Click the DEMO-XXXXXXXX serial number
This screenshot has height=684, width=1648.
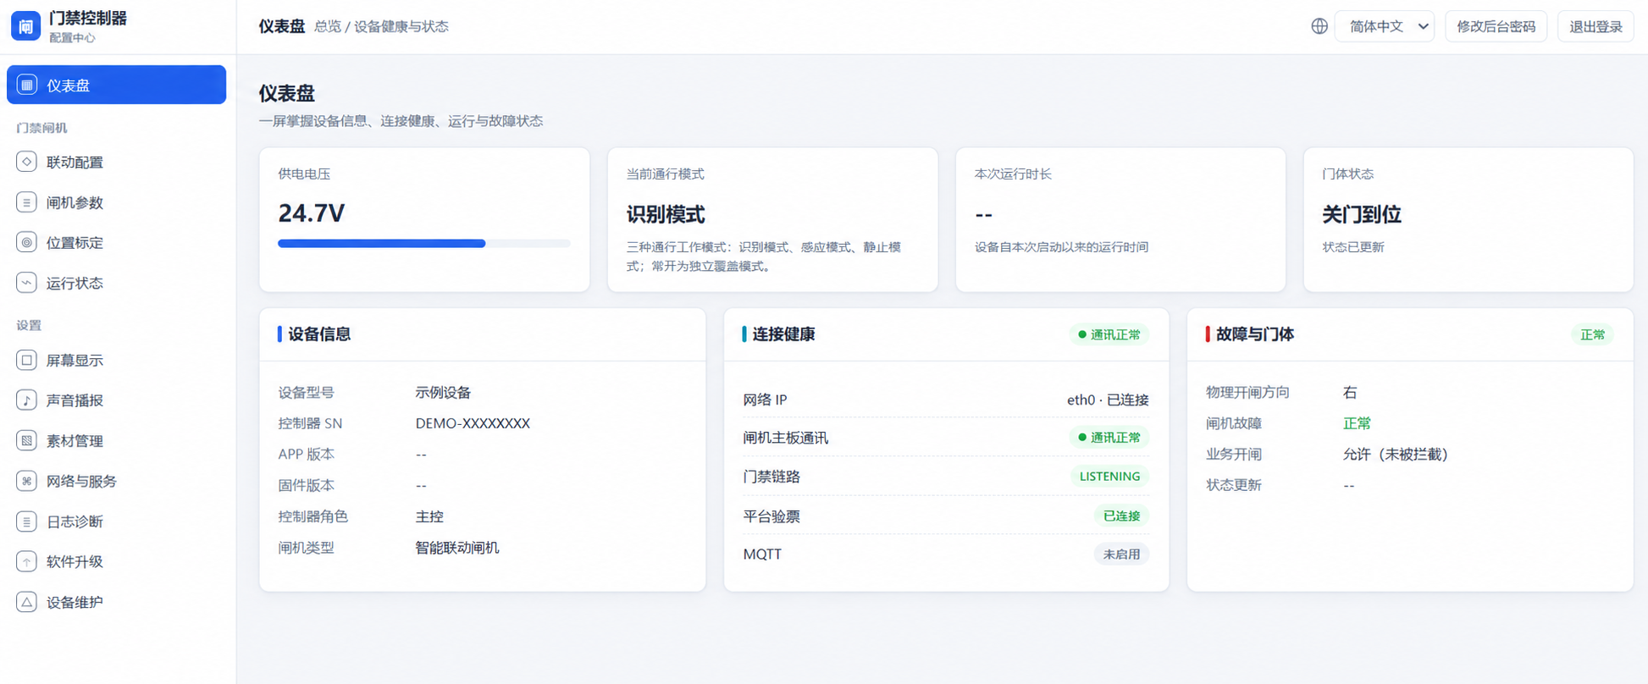point(473,423)
